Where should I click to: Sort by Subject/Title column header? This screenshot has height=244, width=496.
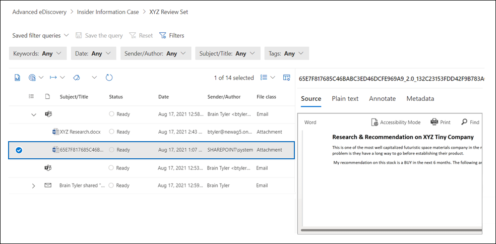[74, 97]
